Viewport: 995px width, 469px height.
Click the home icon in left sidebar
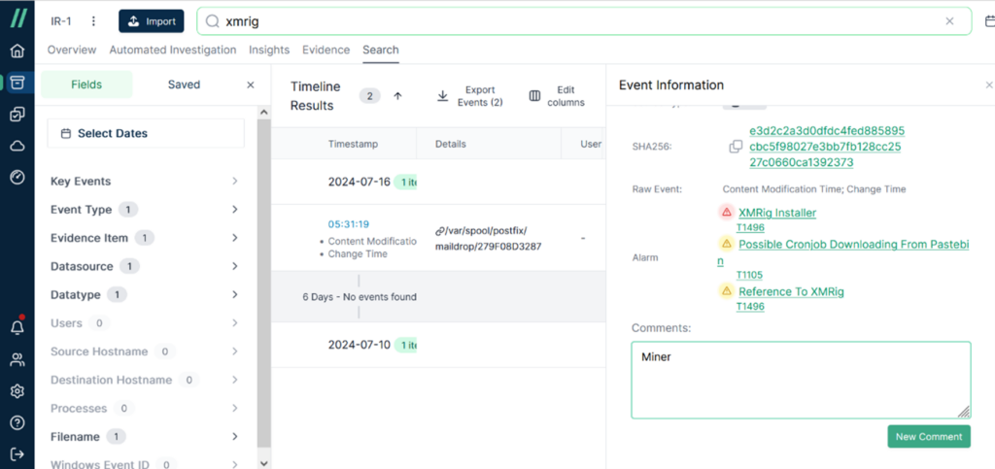click(17, 51)
